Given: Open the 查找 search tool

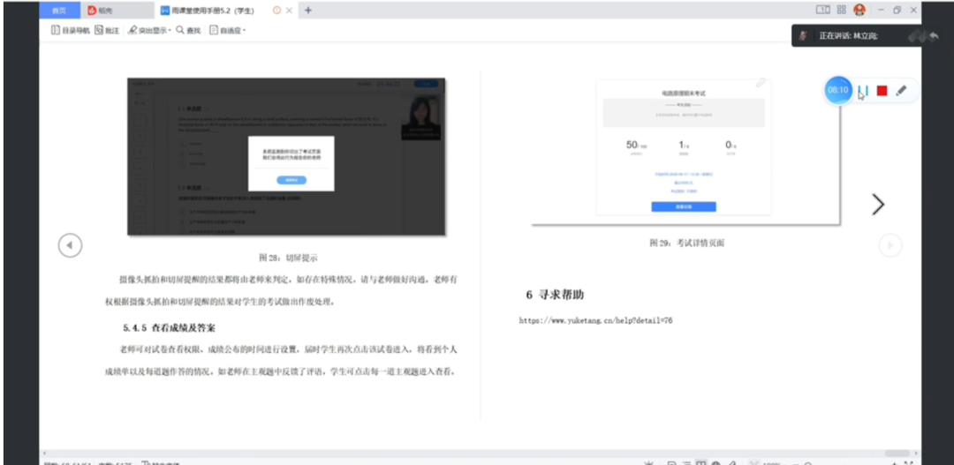Looking at the screenshot, I should (x=188, y=30).
